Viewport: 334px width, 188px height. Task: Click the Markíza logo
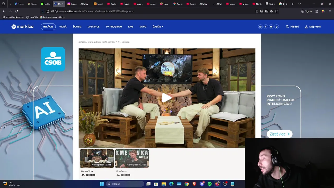[22, 27]
